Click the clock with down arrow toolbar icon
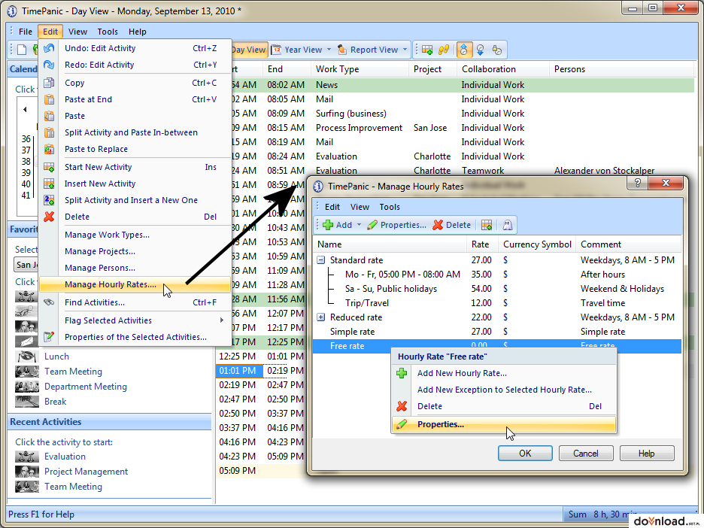704x528 pixels. 481,50
